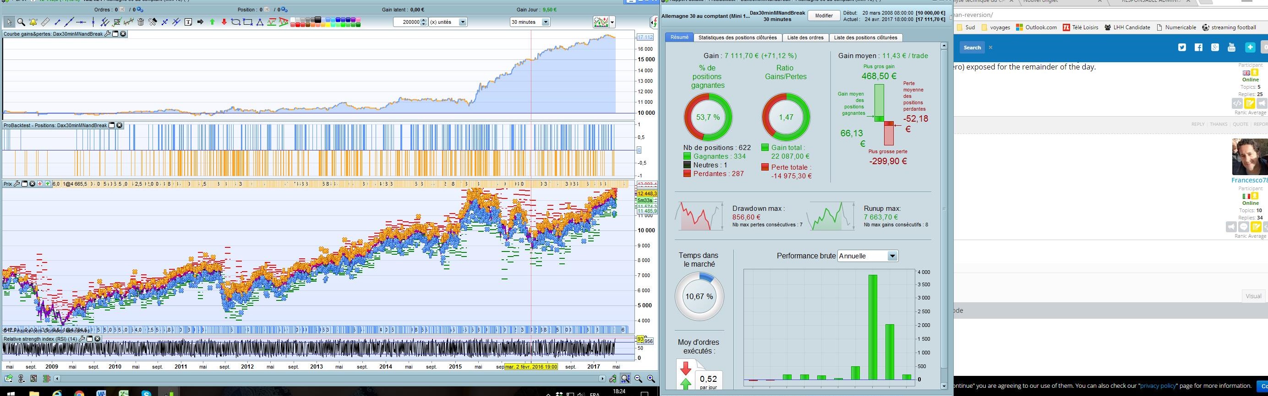Open settings wrench for RSI indicator panel
The image size is (1268, 396).
[x=82, y=338]
